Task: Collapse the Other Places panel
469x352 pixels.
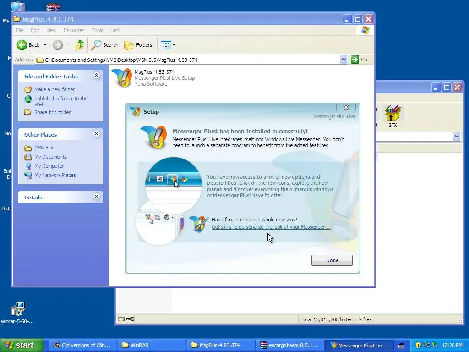Action: [x=96, y=133]
